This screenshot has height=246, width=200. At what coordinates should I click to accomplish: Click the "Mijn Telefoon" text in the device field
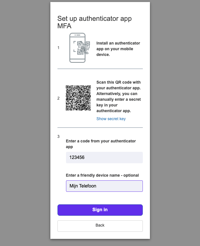(x=83, y=186)
